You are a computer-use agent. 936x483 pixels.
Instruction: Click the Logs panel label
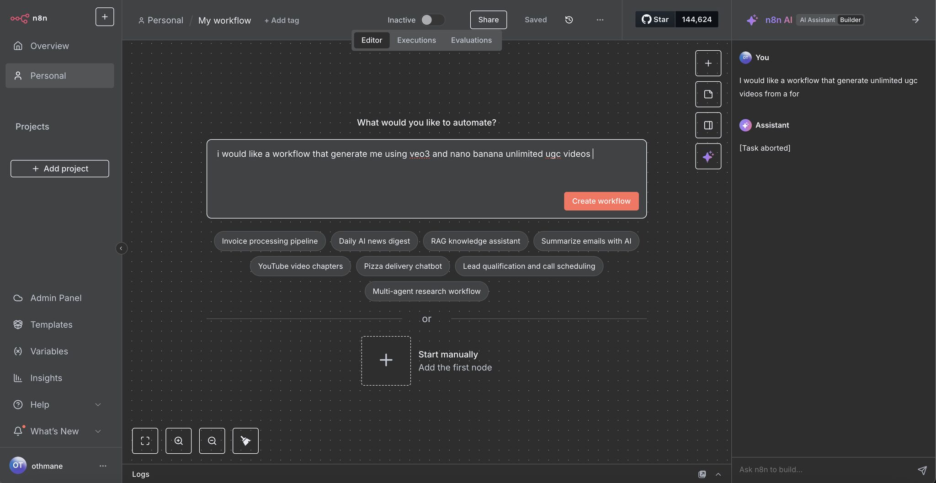(x=141, y=474)
